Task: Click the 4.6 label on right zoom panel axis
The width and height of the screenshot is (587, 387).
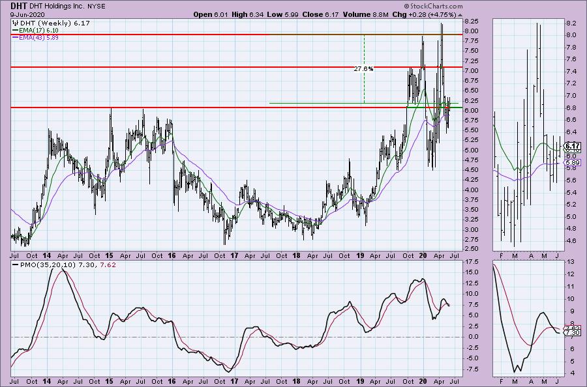Action: [571, 241]
